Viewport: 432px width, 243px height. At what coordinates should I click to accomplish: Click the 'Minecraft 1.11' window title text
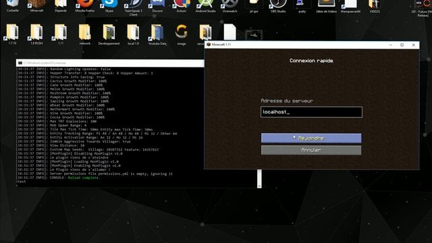221,45
